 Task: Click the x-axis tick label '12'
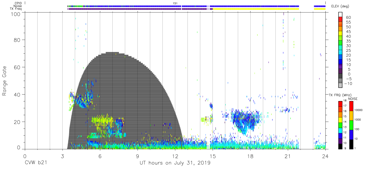(175, 156)
